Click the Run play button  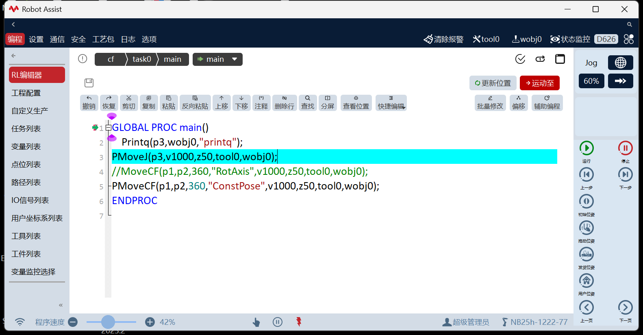586,148
